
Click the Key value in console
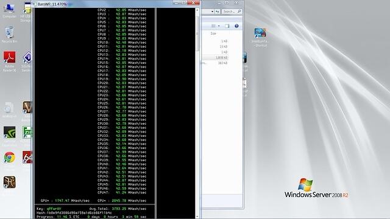pos(54,209)
